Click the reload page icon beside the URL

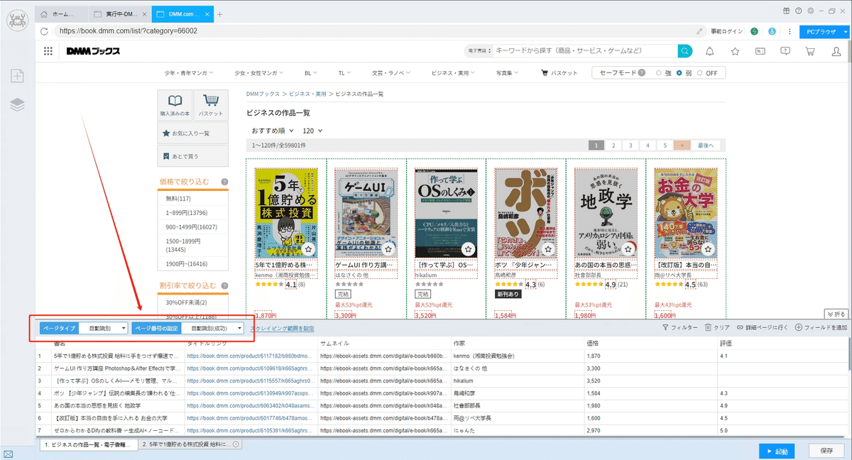tap(44, 31)
